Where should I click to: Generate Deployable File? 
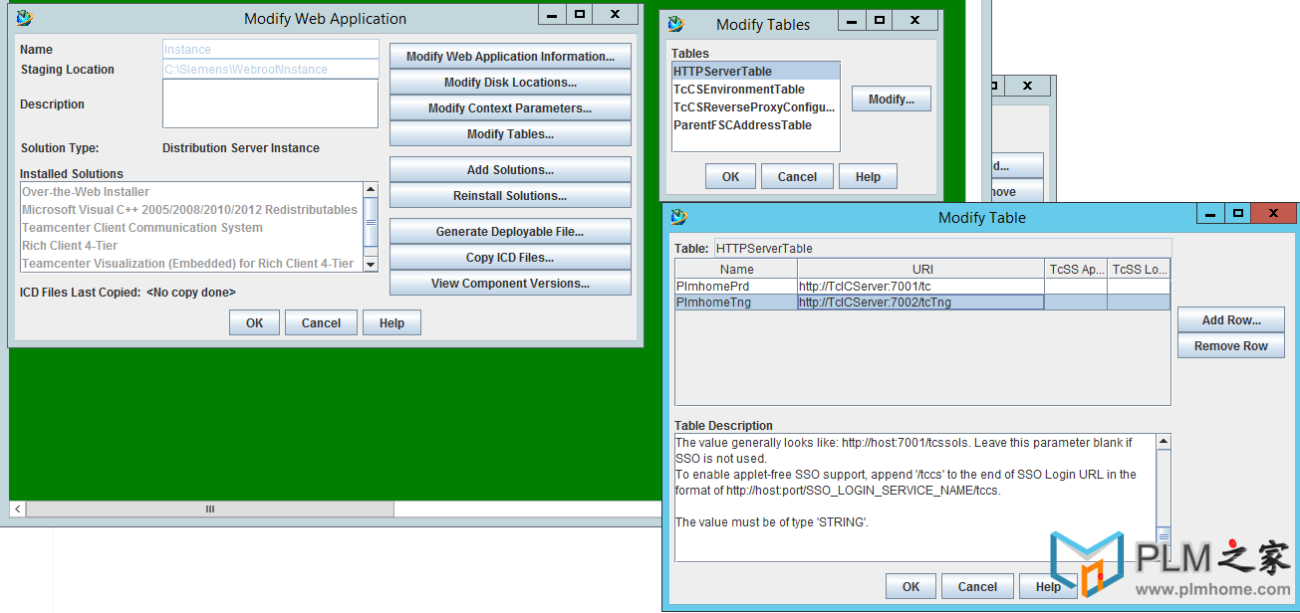point(510,232)
